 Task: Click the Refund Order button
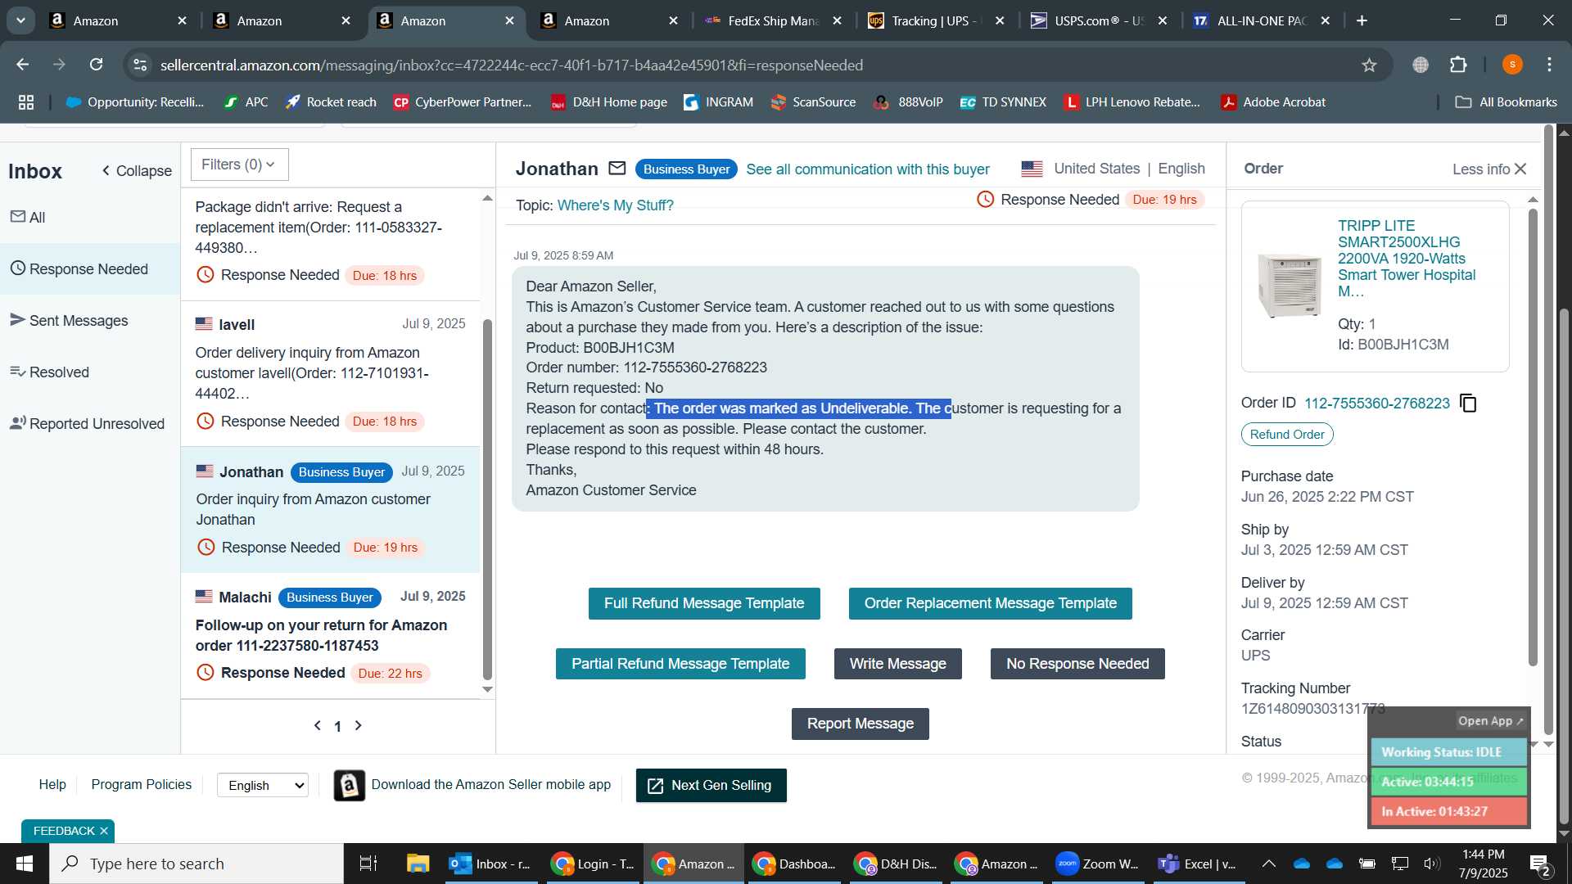click(x=1287, y=435)
